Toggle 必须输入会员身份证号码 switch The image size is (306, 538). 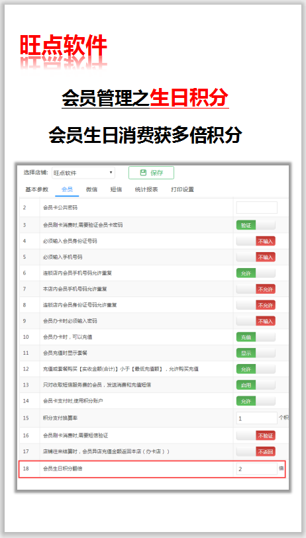tap(256, 242)
